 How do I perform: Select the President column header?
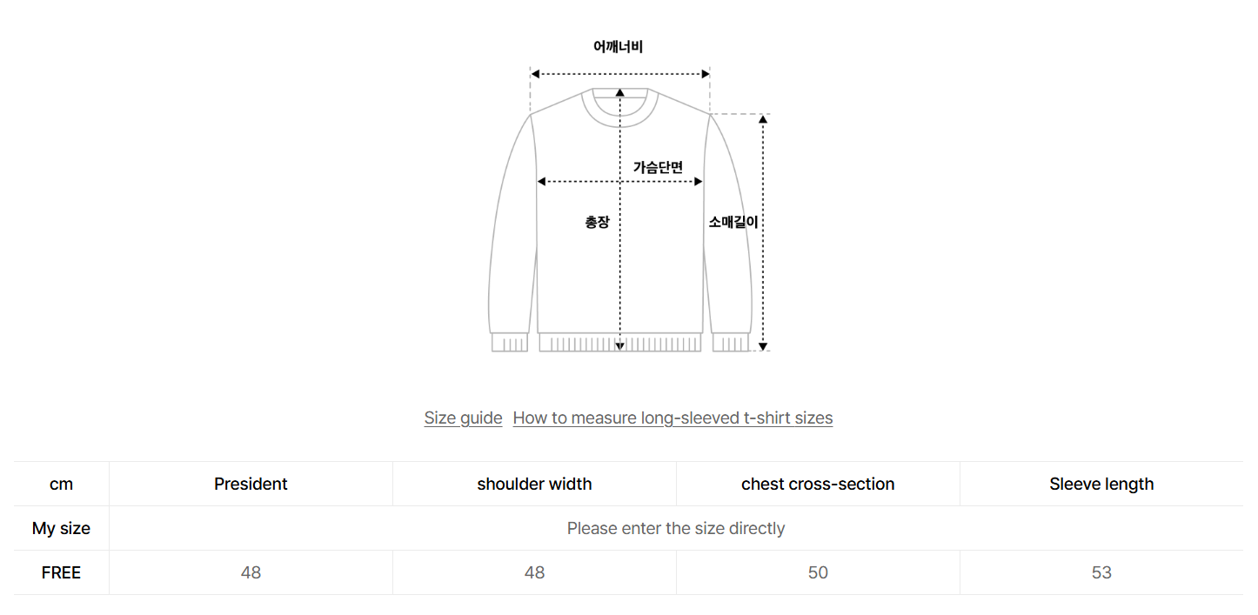251,485
